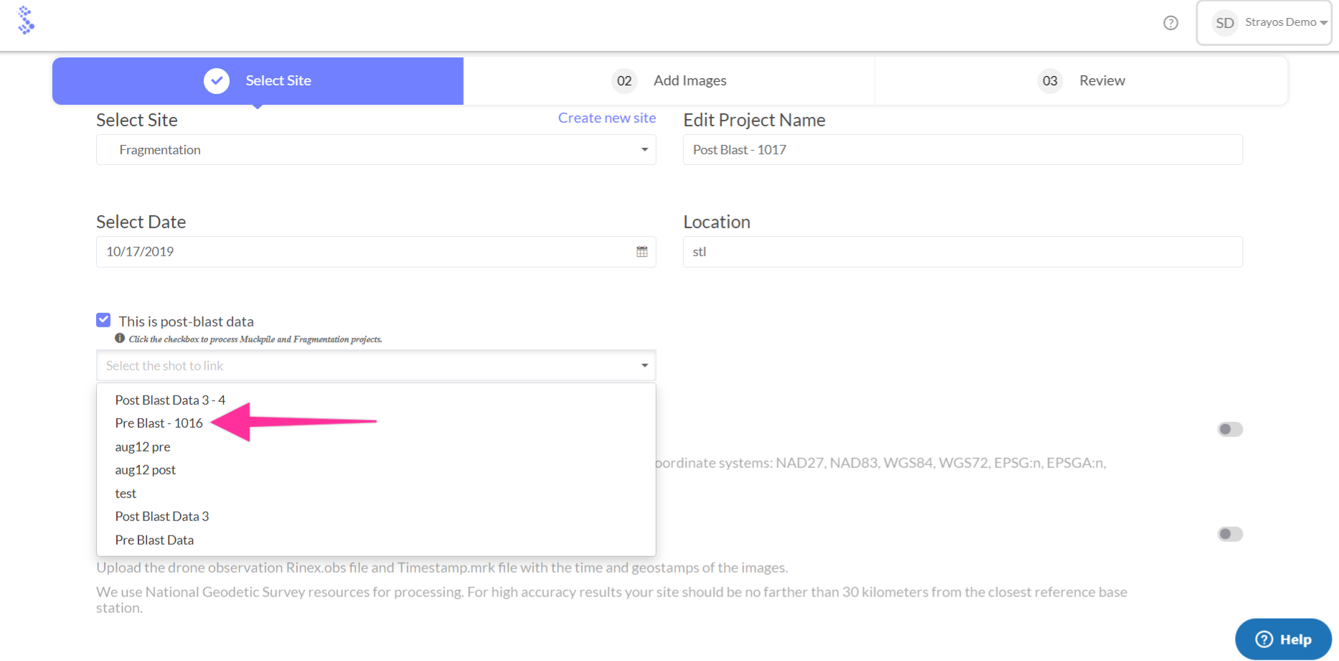Enable the lower toggle switch on the right
The height and width of the screenshot is (661, 1339).
[x=1229, y=534]
